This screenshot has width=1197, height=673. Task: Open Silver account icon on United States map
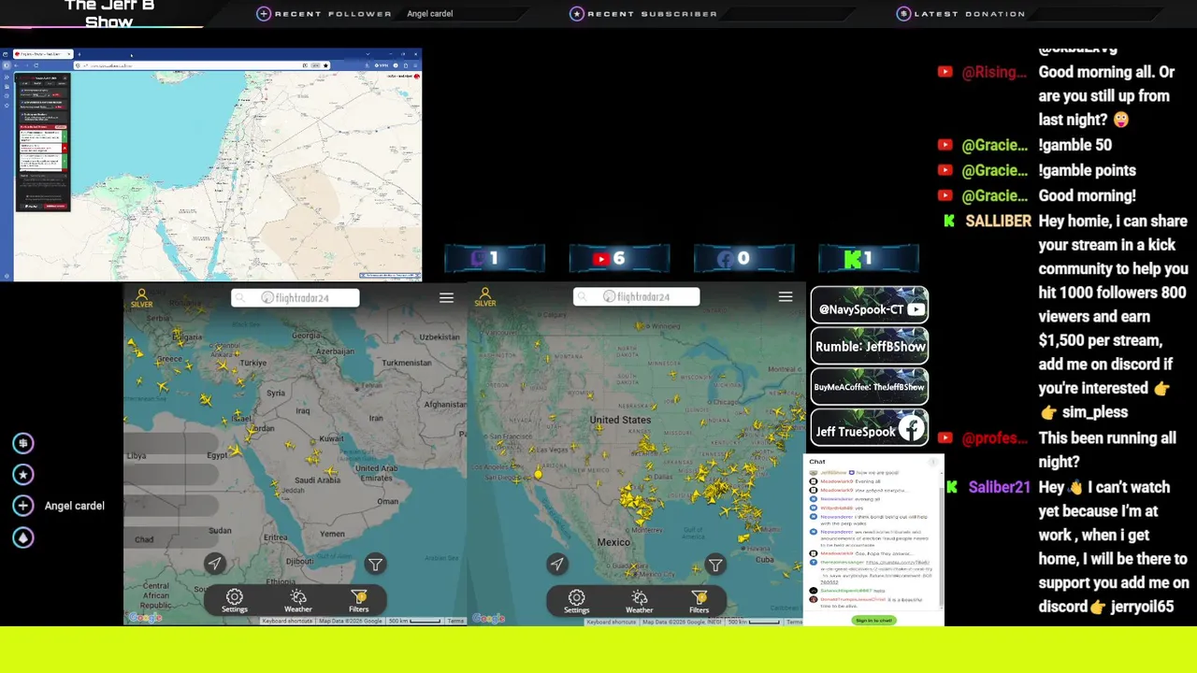(484, 297)
